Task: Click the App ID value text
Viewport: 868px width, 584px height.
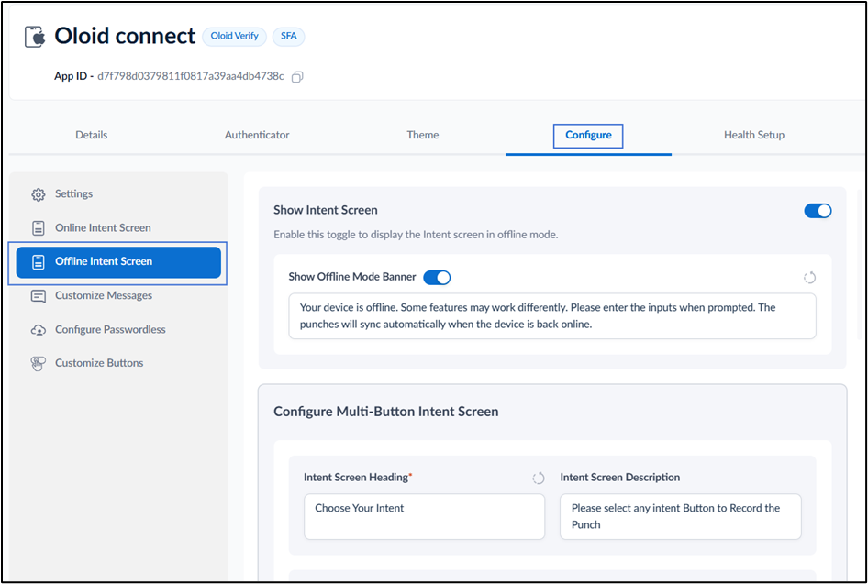Action: click(x=191, y=76)
